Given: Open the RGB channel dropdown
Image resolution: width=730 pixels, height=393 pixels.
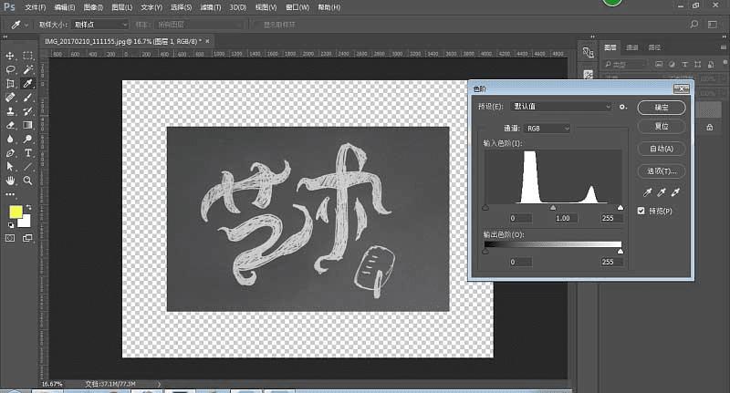Looking at the screenshot, I should (547, 129).
